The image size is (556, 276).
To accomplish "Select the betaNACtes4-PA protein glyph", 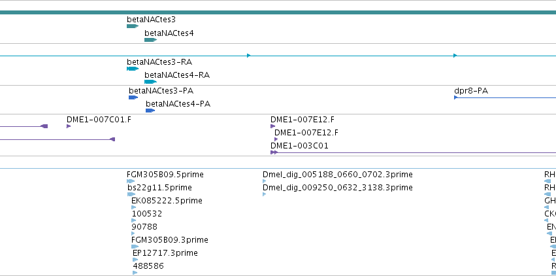I will point(150,111).
